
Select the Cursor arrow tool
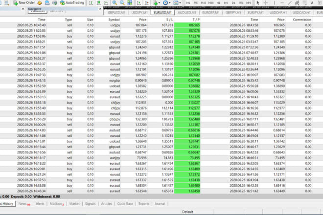[x=257, y=2]
